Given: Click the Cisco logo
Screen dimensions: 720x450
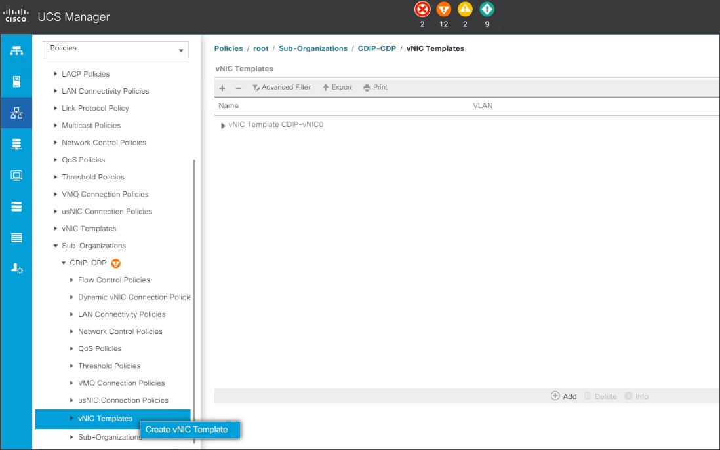Looking at the screenshot, I should click(16, 16).
